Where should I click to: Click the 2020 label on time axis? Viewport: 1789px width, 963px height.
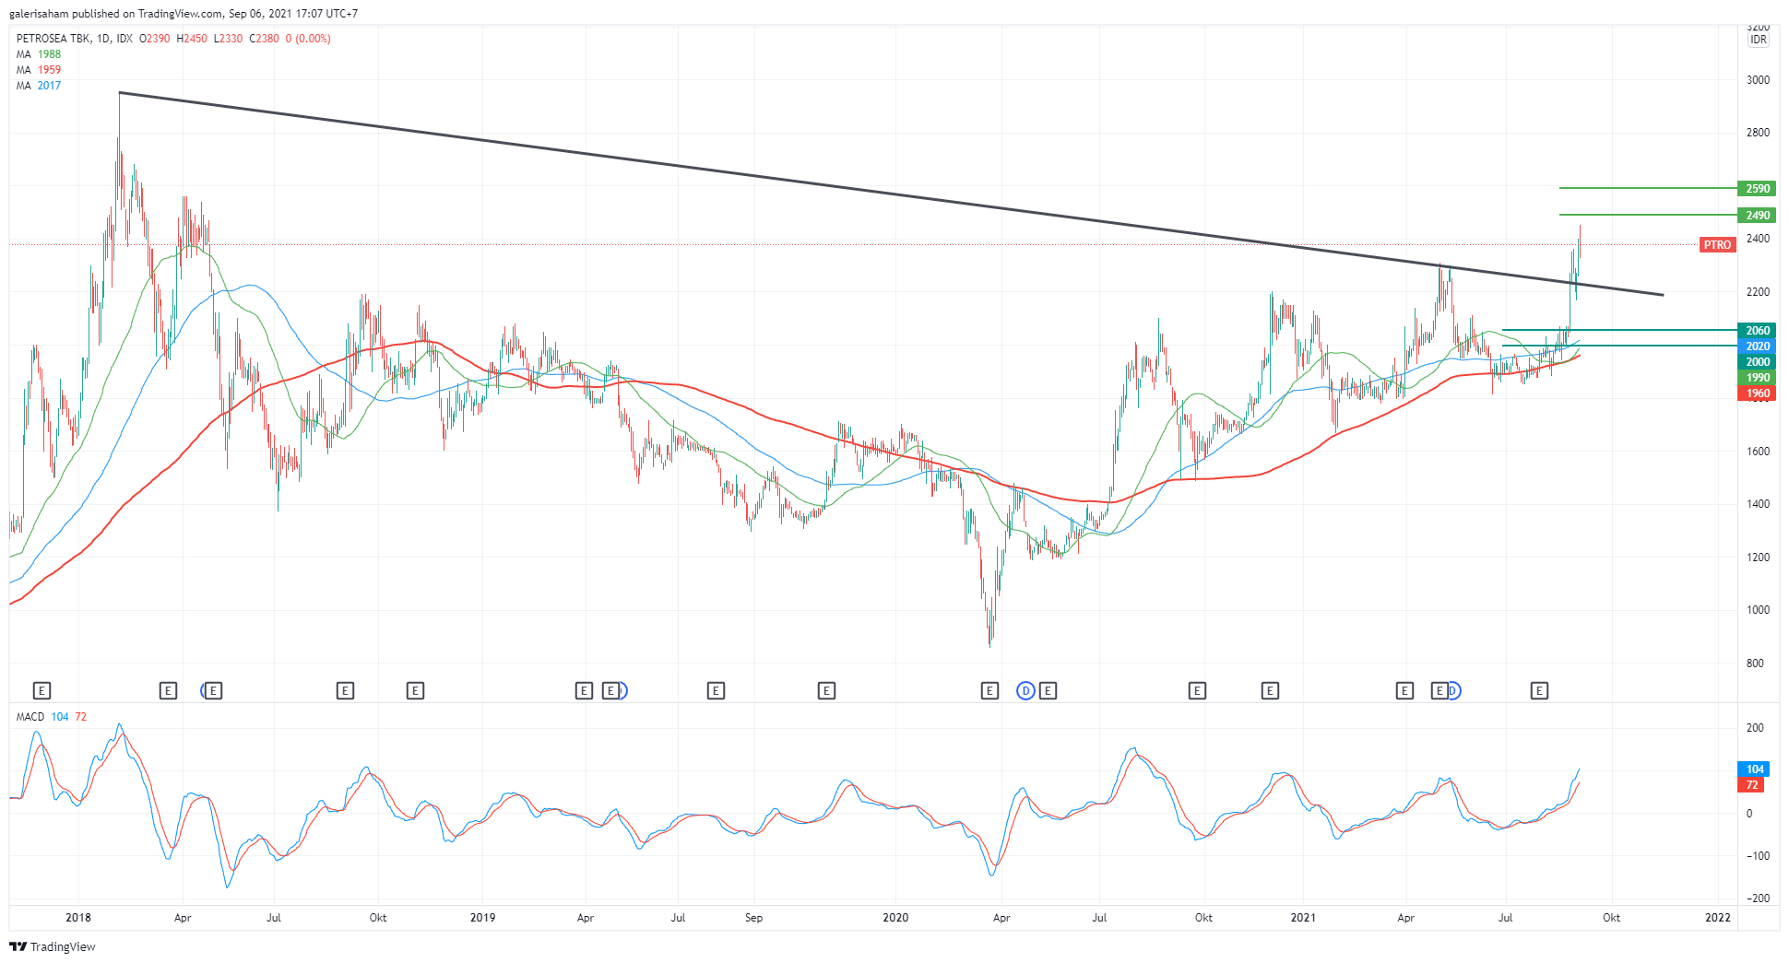click(895, 917)
